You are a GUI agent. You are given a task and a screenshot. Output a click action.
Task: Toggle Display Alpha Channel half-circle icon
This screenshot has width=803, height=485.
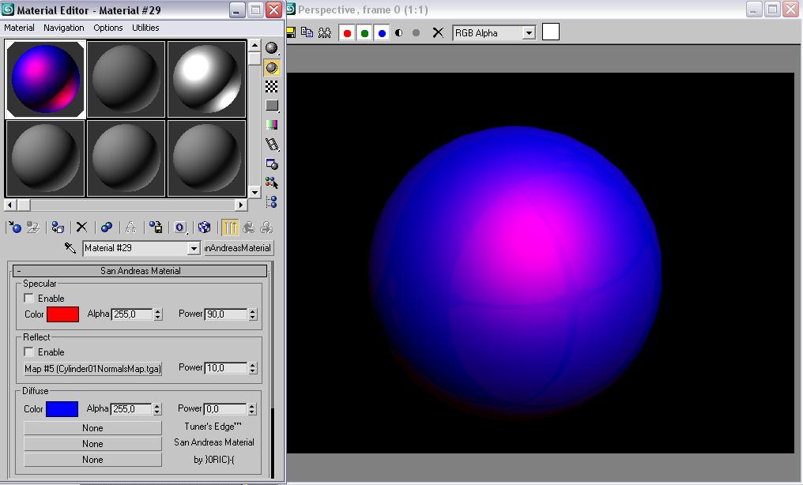[399, 32]
